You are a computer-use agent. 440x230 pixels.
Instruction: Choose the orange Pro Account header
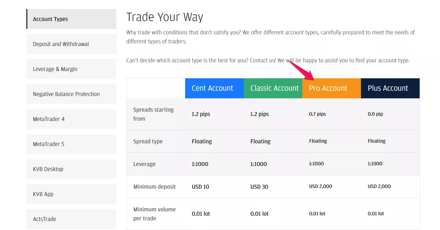click(332, 88)
